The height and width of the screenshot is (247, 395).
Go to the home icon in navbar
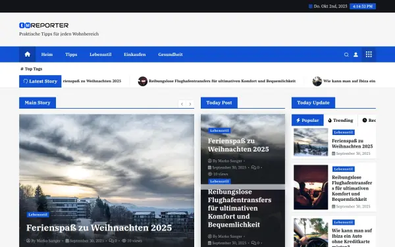27,55
